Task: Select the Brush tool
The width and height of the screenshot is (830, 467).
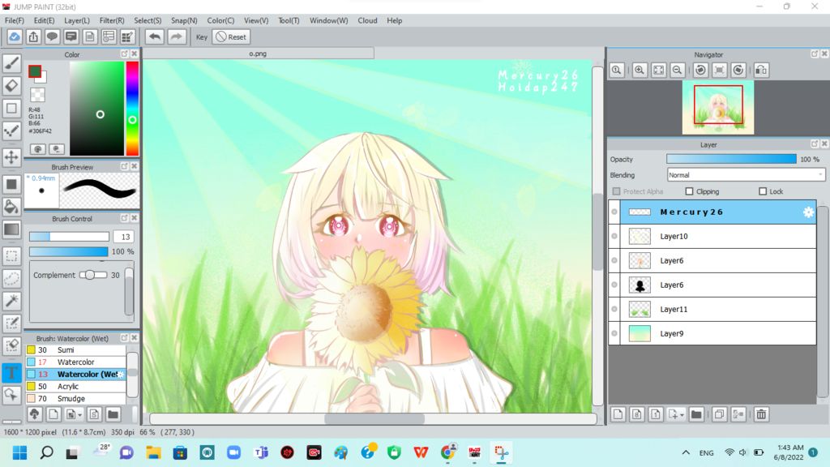Action: tap(11, 63)
